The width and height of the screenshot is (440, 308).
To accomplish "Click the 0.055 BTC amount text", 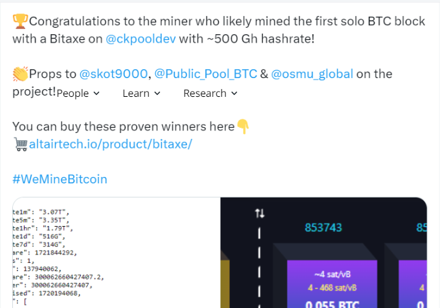I will click(332, 304).
